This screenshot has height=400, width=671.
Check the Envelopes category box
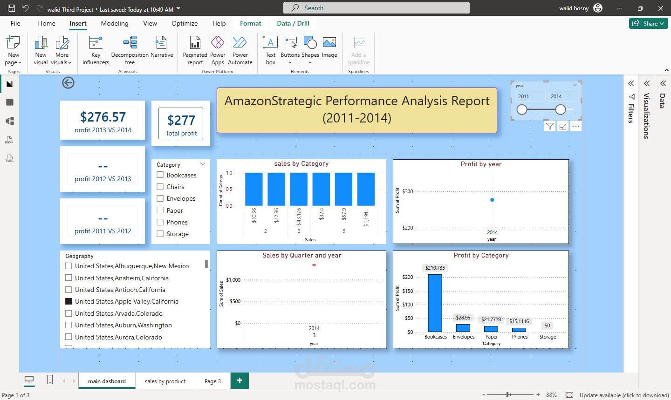tap(160, 198)
